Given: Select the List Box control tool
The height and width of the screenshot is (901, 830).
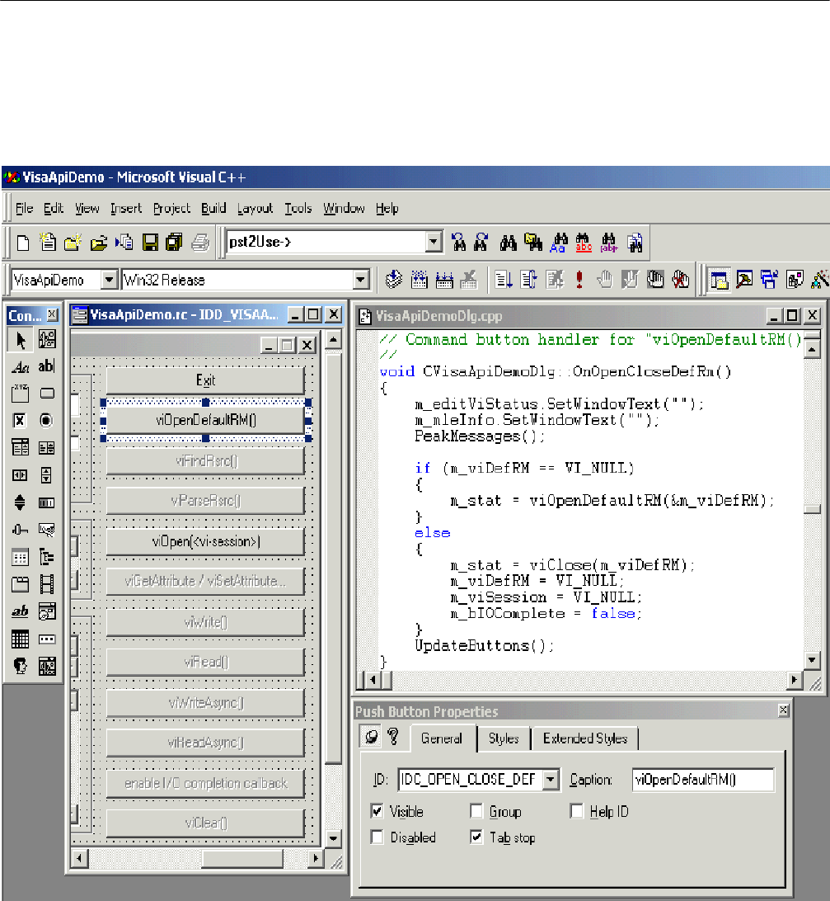Looking at the screenshot, I should pos(46,448).
